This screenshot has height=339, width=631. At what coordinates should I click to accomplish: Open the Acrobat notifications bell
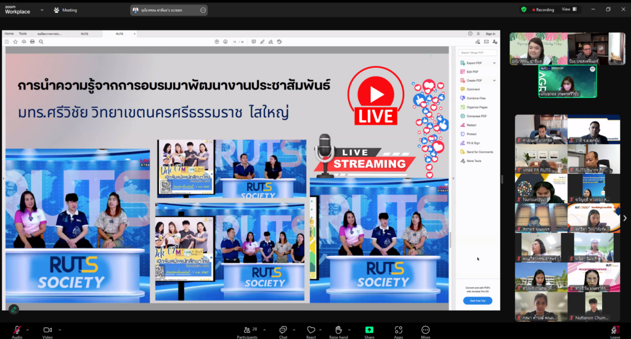pyautogui.click(x=478, y=34)
